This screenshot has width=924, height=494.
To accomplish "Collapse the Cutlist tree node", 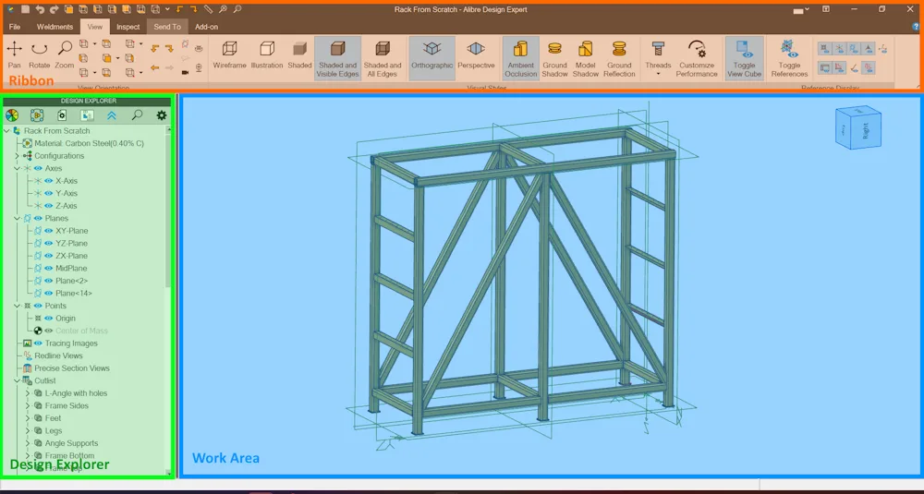I will 17,381.
